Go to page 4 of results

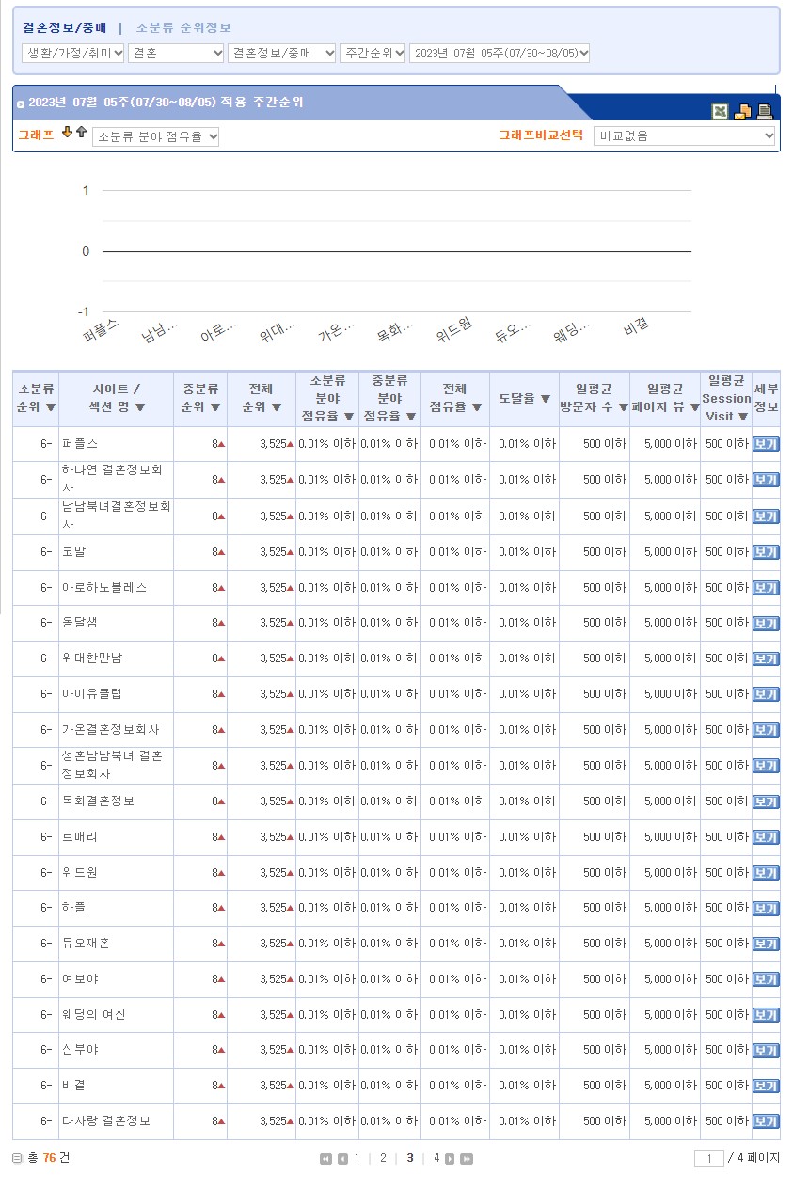(436, 1158)
